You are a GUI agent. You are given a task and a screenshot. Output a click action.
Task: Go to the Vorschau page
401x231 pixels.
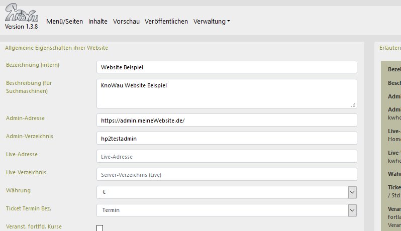click(126, 22)
